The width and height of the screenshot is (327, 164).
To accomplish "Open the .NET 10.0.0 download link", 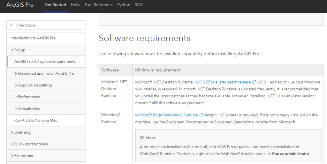I will [199, 82].
